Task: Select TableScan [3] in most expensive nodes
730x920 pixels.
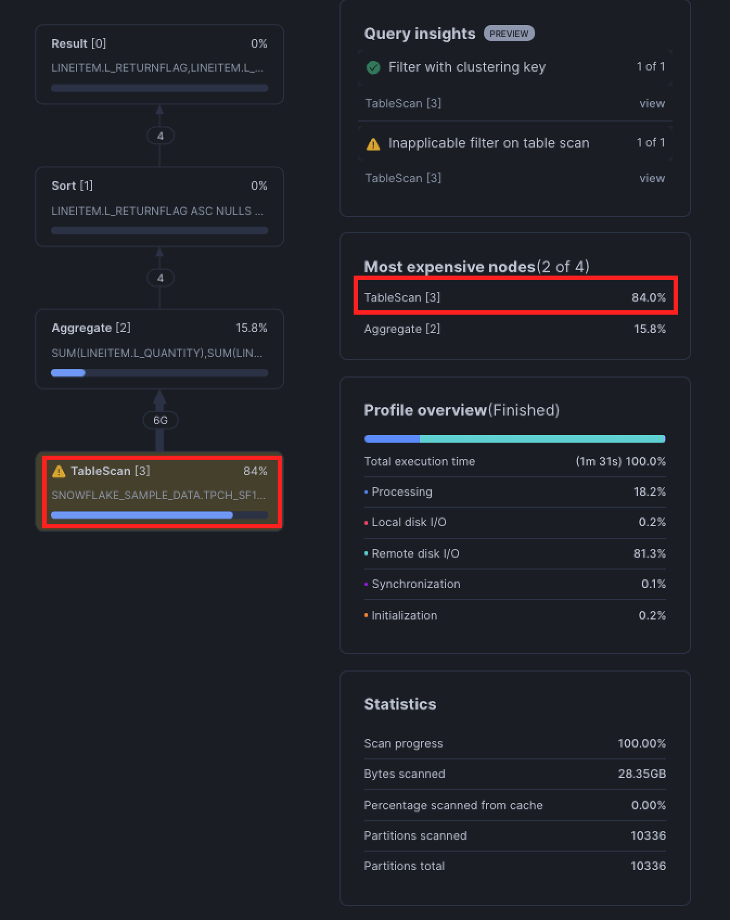Action: click(515, 297)
